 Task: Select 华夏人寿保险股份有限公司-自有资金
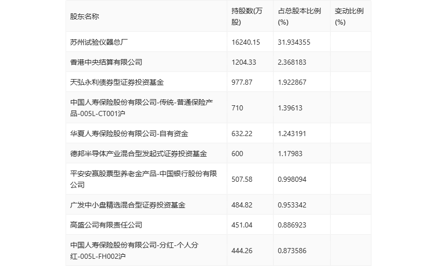tap(129, 134)
